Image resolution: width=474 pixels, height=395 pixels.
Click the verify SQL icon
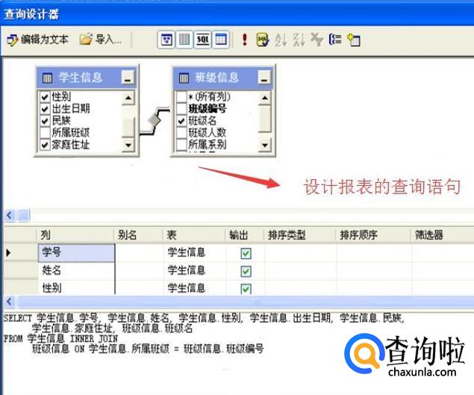pos(262,40)
